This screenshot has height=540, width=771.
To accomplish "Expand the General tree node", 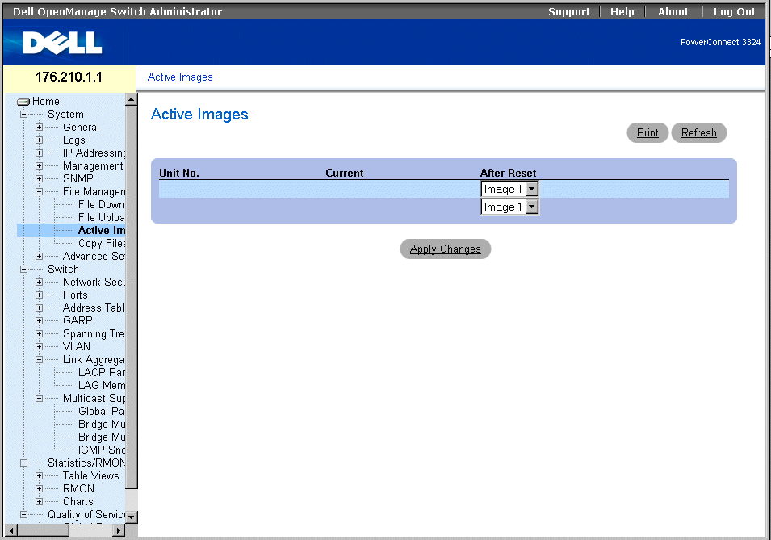I will click(x=39, y=127).
